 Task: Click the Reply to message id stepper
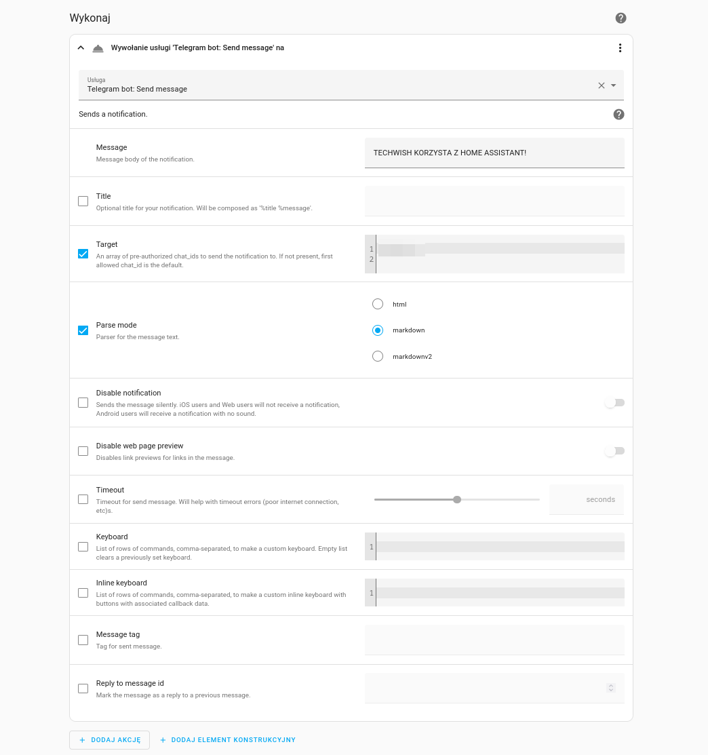pos(611,688)
